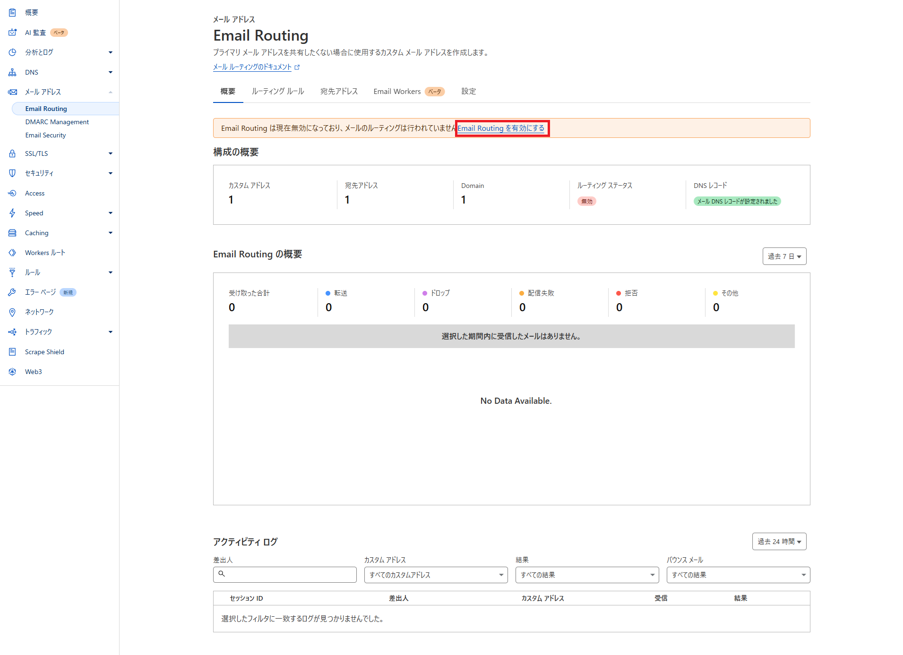Click the AI 監査 robot icon
The image size is (903, 655).
12,33
